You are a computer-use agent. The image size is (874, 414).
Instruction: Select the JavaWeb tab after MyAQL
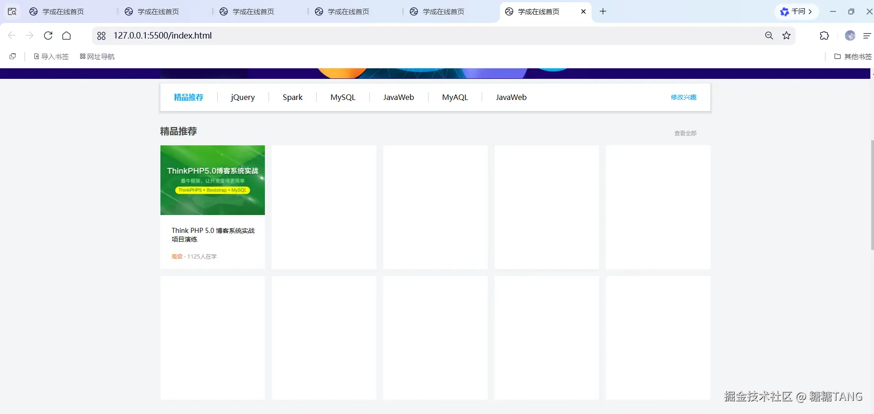pyautogui.click(x=511, y=97)
